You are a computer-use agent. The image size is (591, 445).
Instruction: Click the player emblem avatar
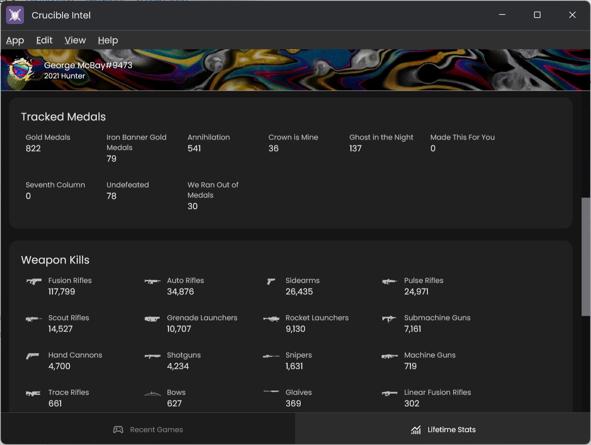(x=21, y=69)
